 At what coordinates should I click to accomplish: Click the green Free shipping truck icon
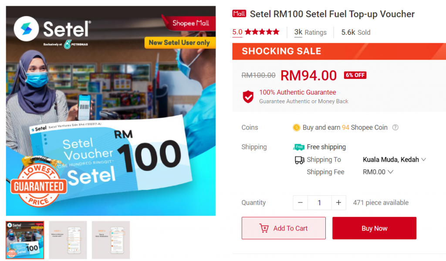[x=299, y=147]
